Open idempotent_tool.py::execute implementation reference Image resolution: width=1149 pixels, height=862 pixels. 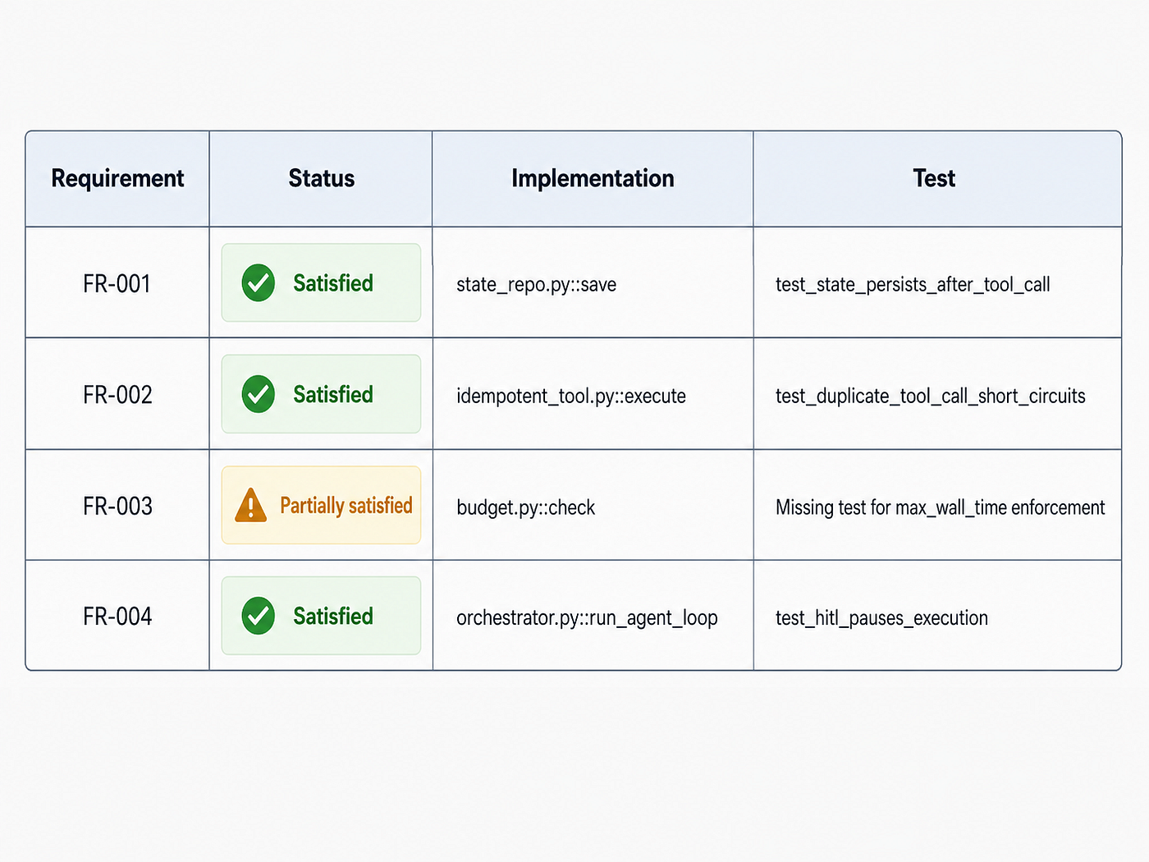click(571, 397)
